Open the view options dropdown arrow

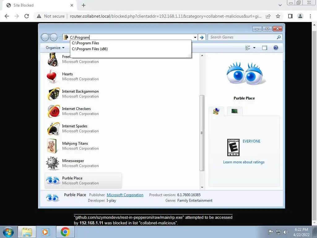pos(254,48)
